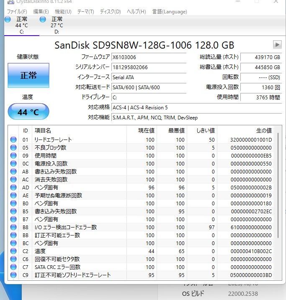Screen dimensions: 286x300
Task: Click the status icon for ID 05 row
Action: point(13,147)
